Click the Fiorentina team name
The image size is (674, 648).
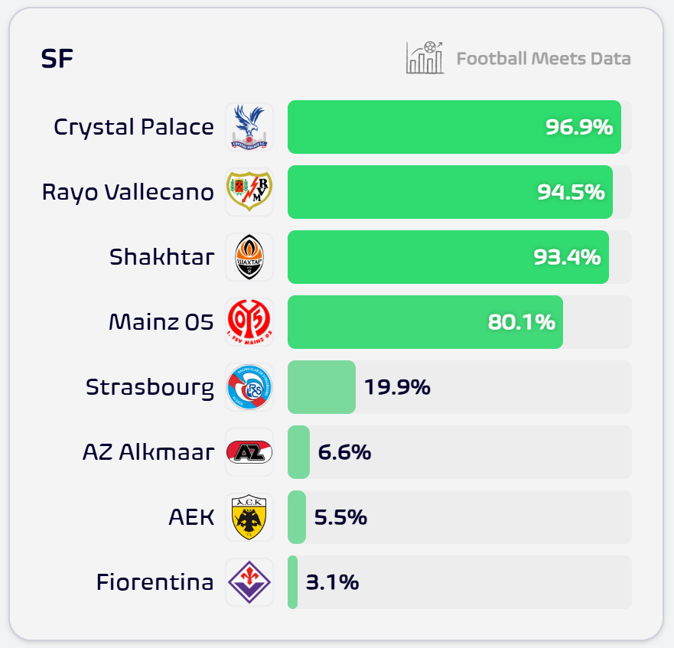pyautogui.click(x=155, y=582)
